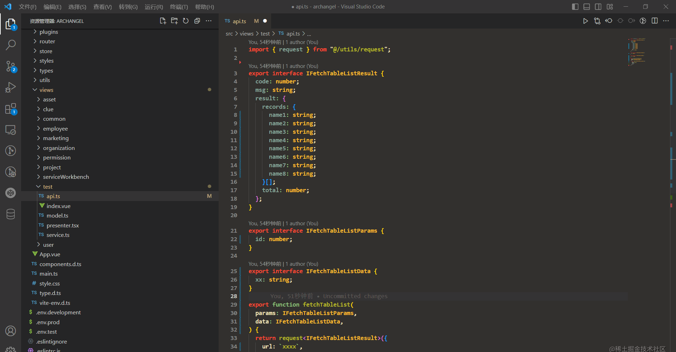Open the 查看(V) menu
The width and height of the screenshot is (676, 352).
102,7
